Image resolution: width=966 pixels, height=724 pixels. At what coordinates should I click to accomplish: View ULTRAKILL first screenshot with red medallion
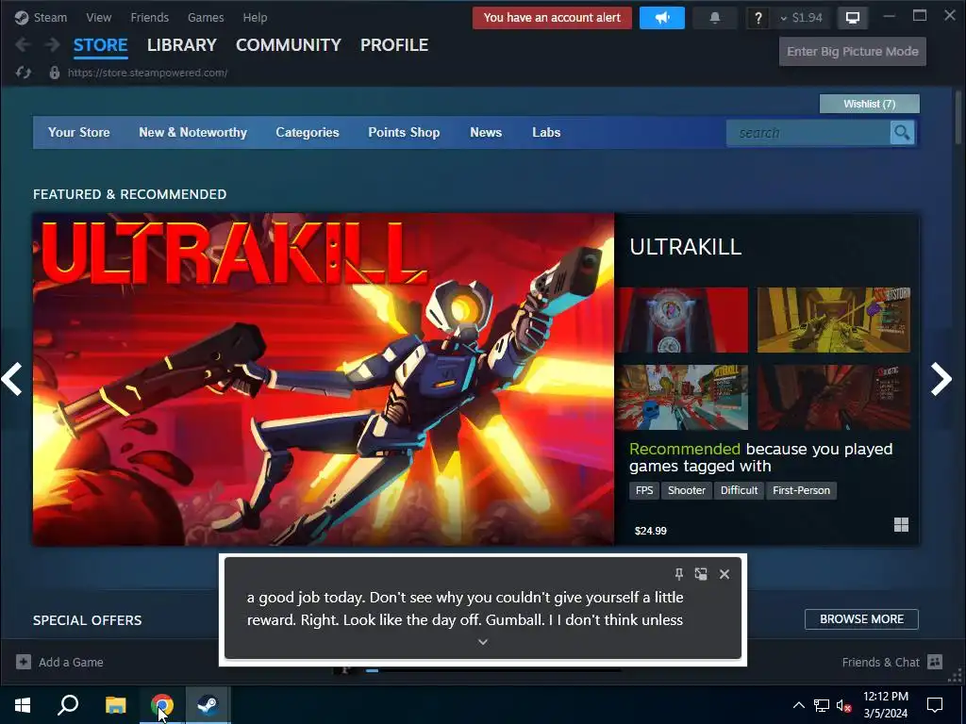[682, 320]
